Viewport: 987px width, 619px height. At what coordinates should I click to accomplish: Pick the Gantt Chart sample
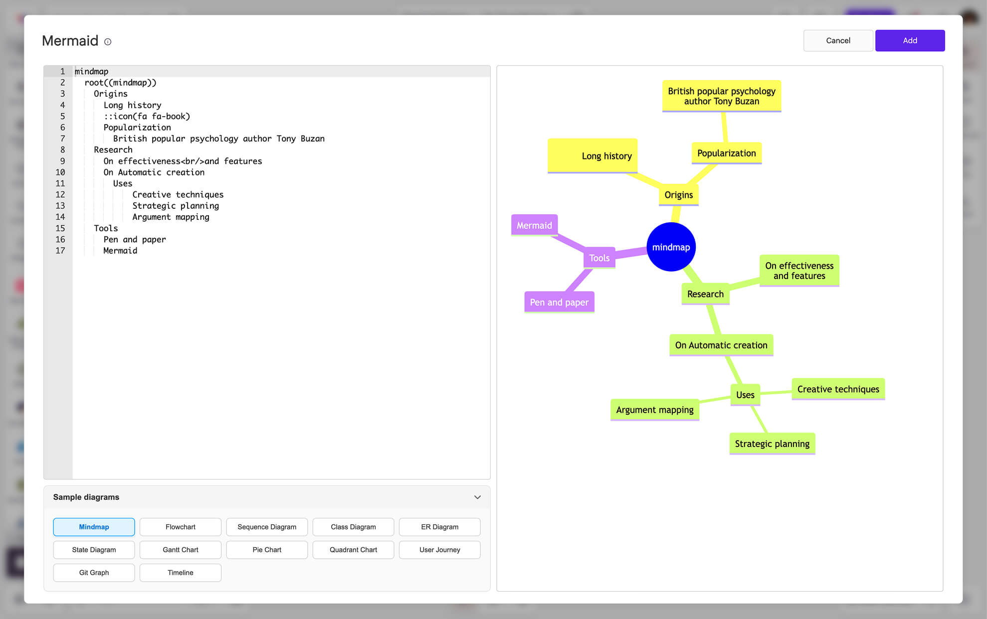[181, 550]
